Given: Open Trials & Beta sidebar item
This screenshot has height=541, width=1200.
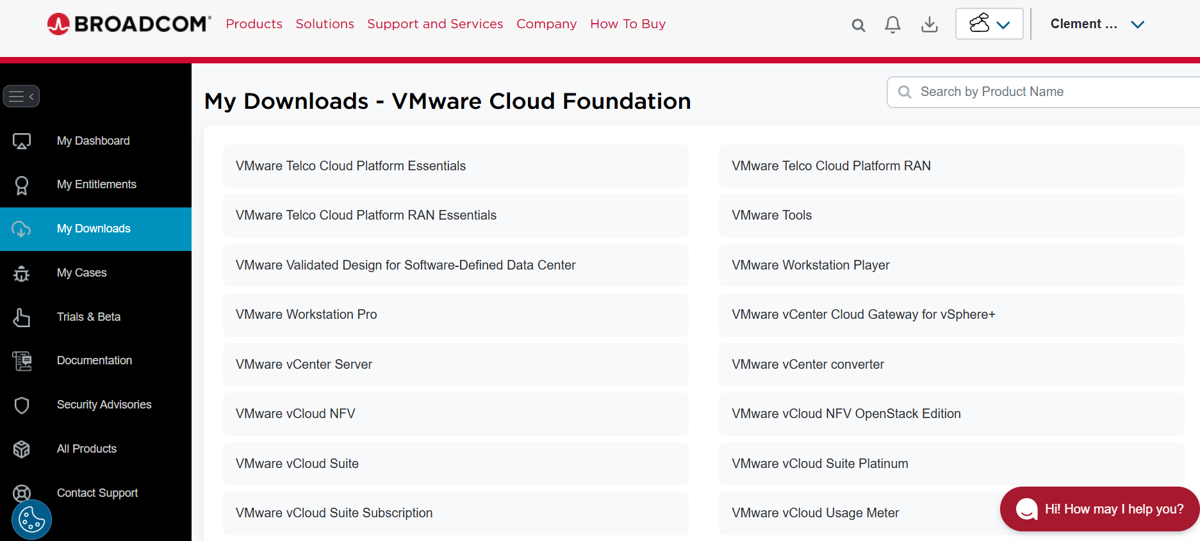Looking at the screenshot, I should [x=88, y=317].
